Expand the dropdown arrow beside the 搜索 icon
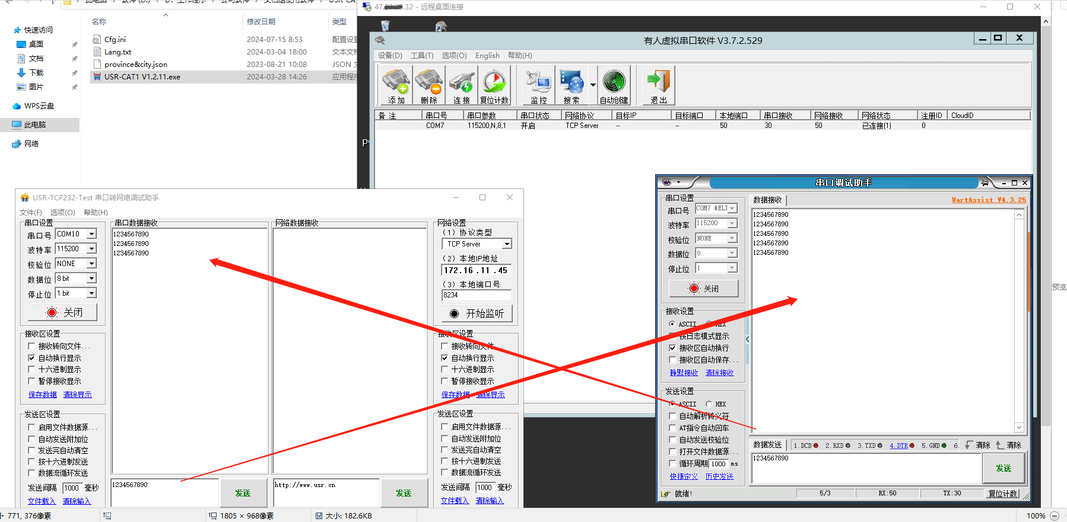 pos(593,85)
